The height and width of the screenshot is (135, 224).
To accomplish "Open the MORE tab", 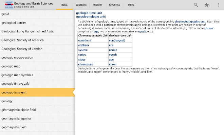I will click(131, 5).
